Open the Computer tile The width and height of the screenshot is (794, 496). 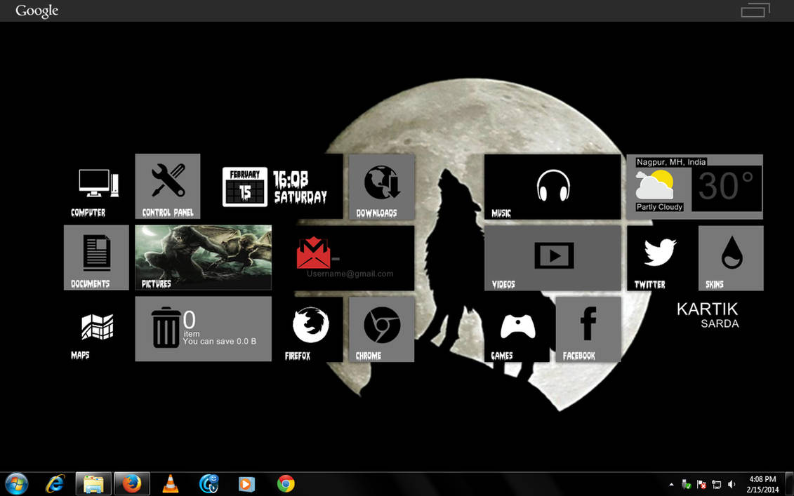pyautogui.click(x=96, y=187)
